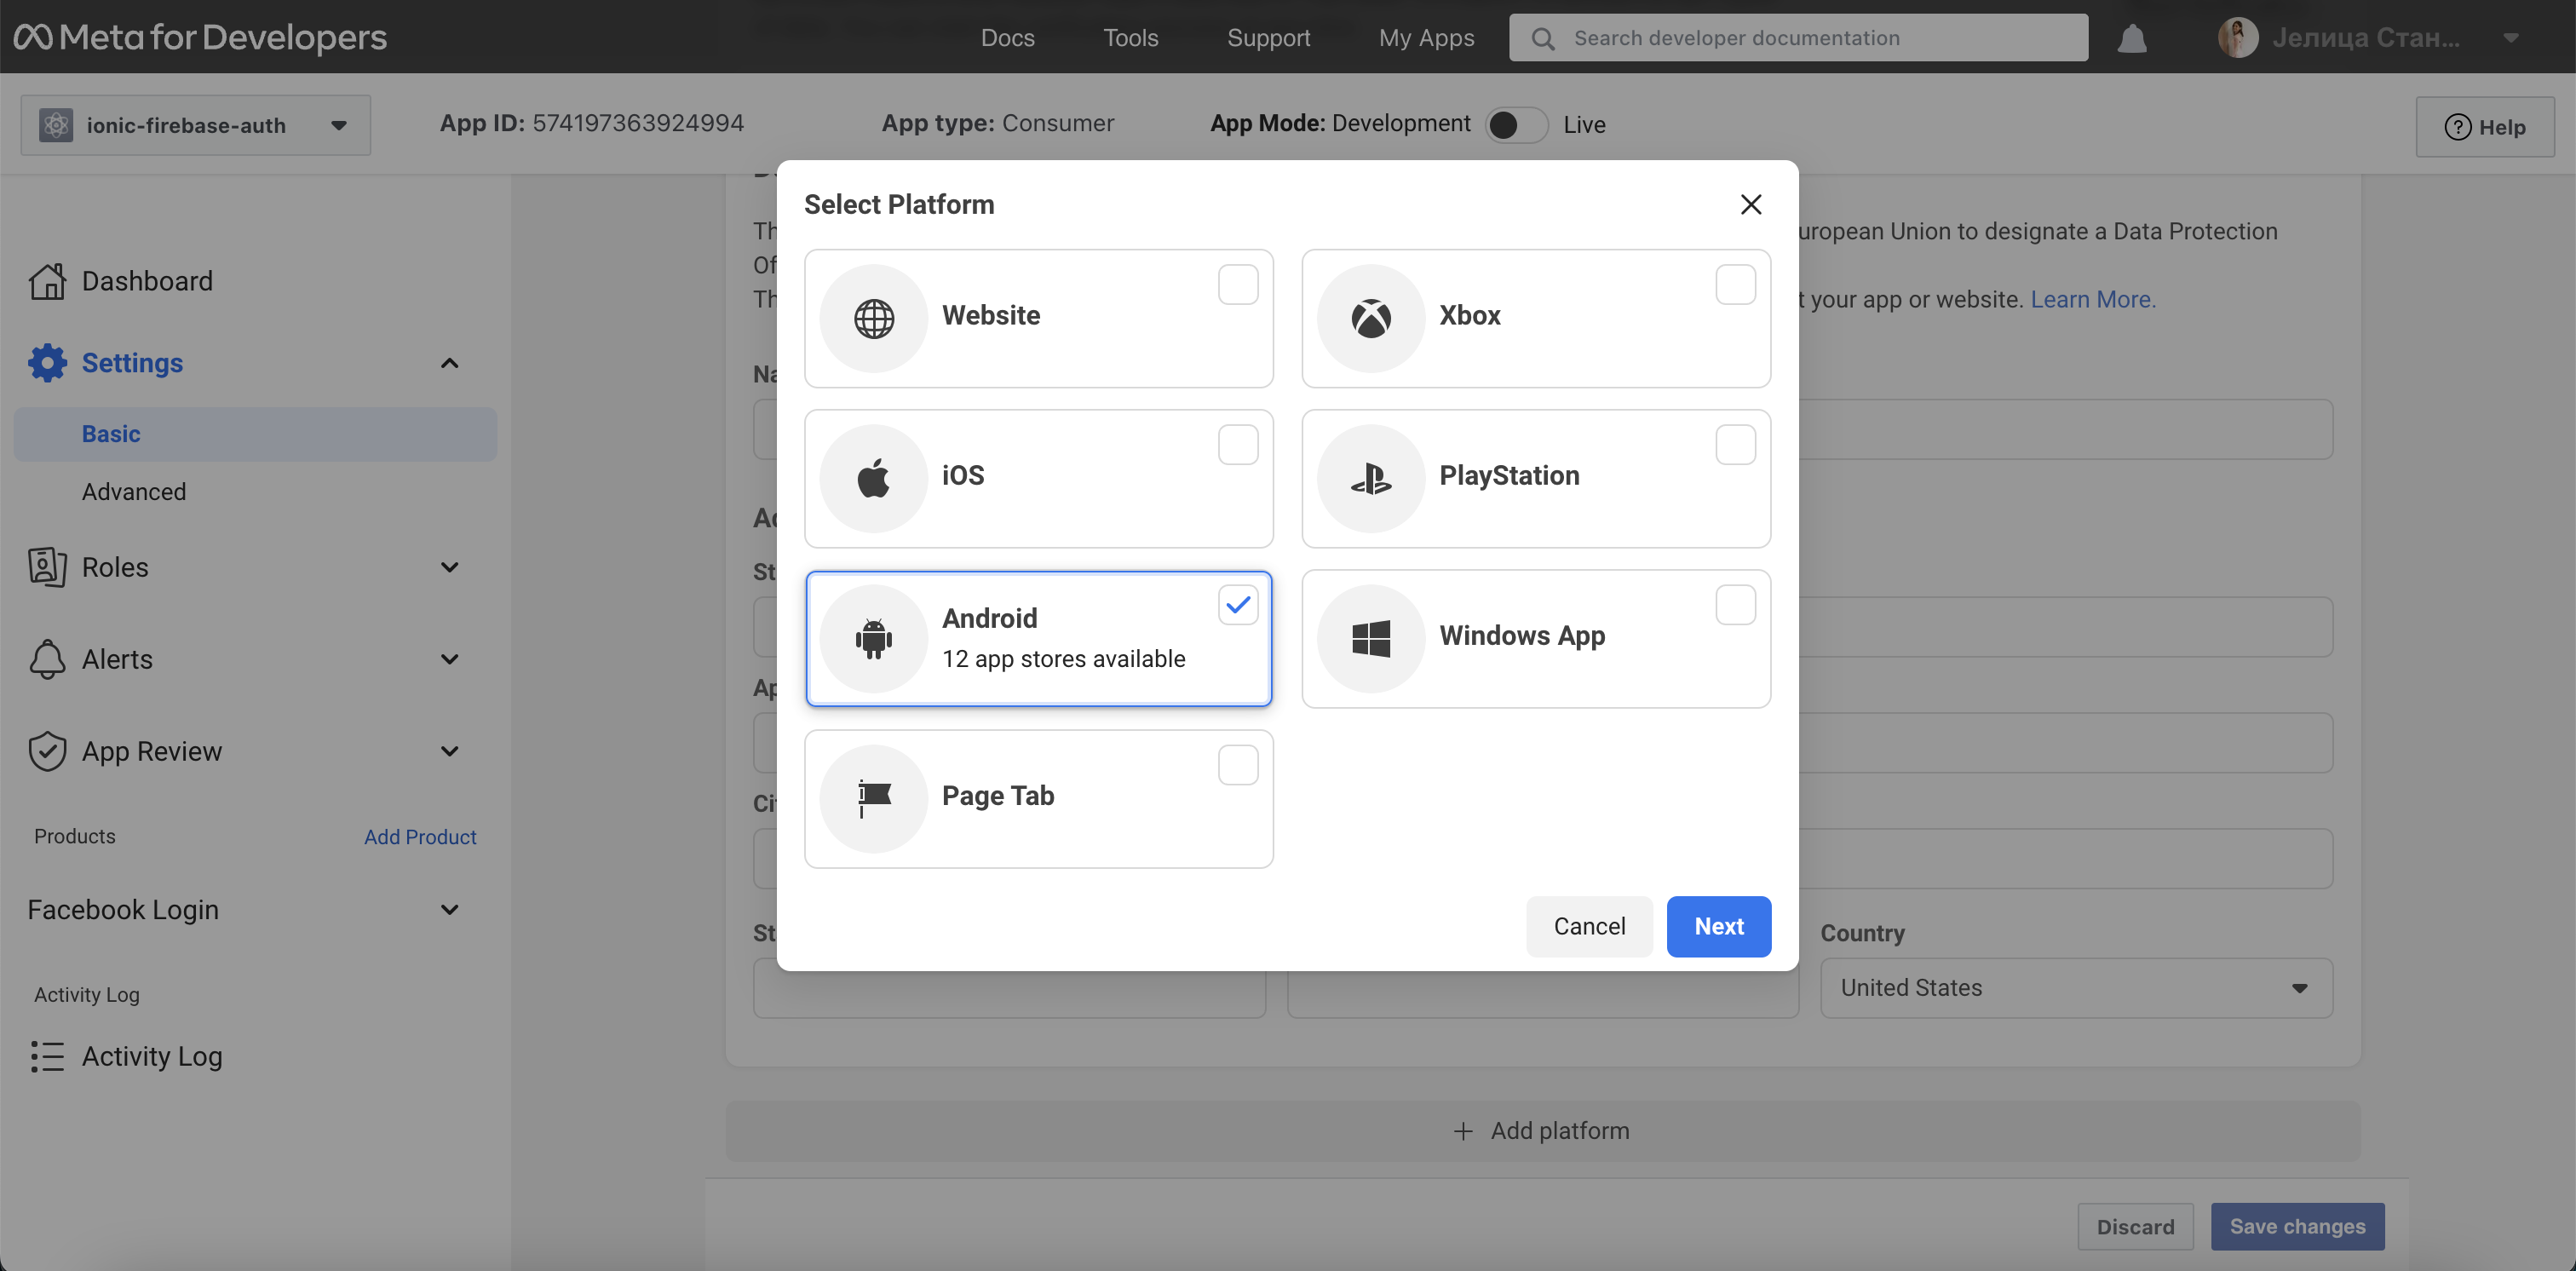The width and height of the screenshot is (2576, 1271).
Task: Open the Tools menu
Action: coord(1130,38)
